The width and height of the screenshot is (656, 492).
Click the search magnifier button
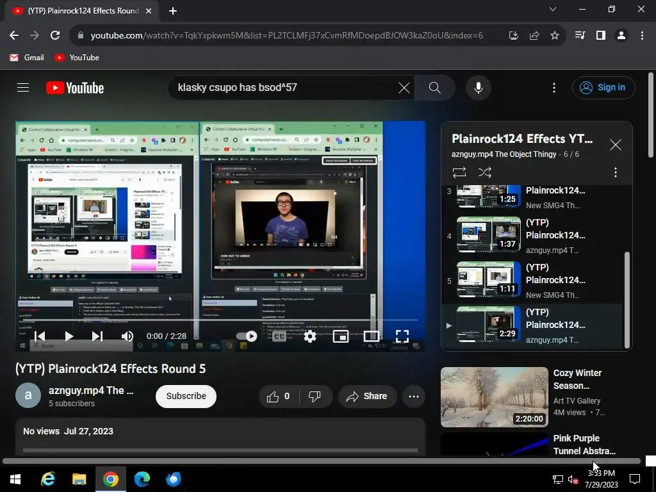pos(435,87)
